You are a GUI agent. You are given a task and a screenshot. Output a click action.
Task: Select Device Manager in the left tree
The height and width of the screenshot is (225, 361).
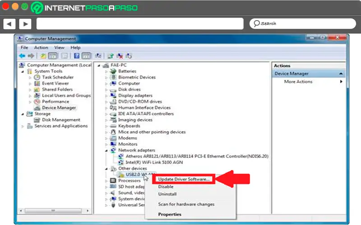(59, 108)
